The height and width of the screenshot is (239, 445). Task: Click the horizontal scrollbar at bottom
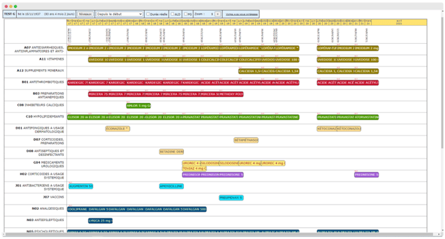(x=219, y=235)
